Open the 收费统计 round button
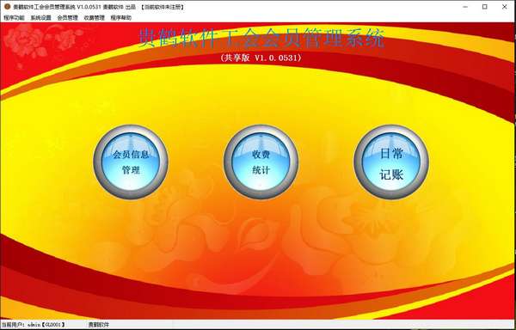This screenshot has height=330, width=516. pyautogui.click(x=261, y=162)
